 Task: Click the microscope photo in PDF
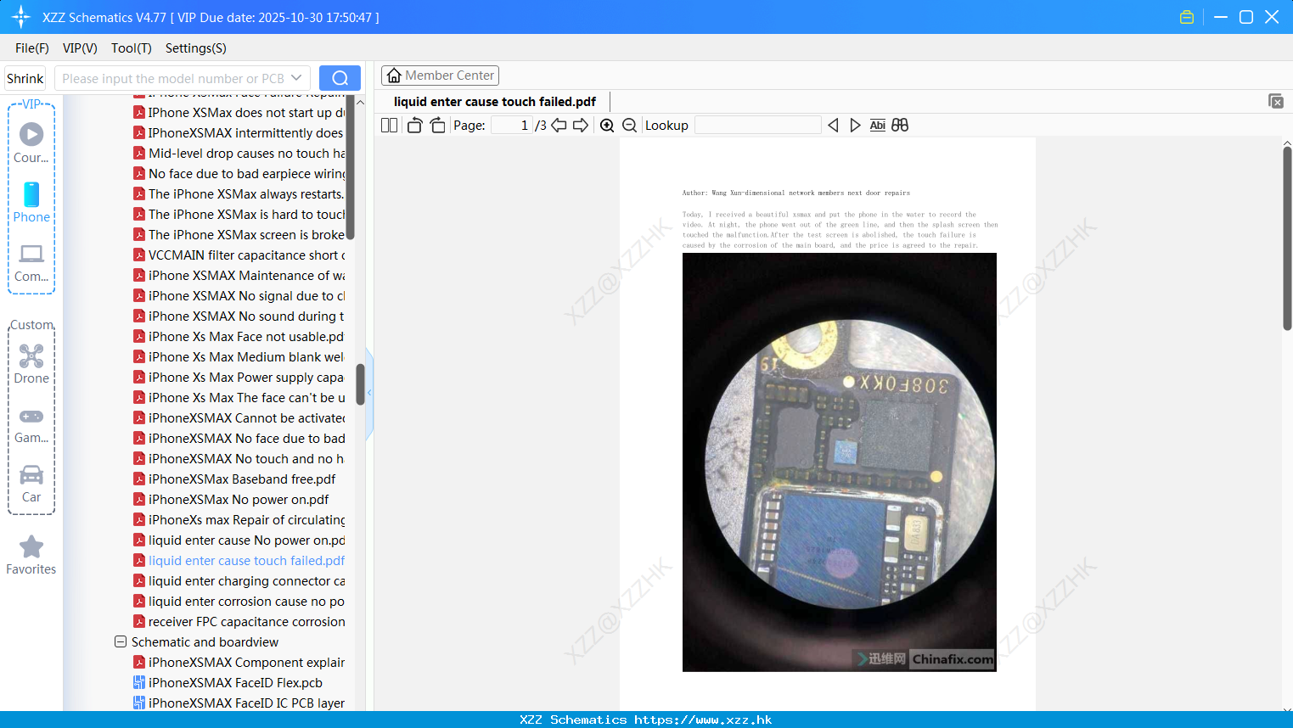point(840,462)
